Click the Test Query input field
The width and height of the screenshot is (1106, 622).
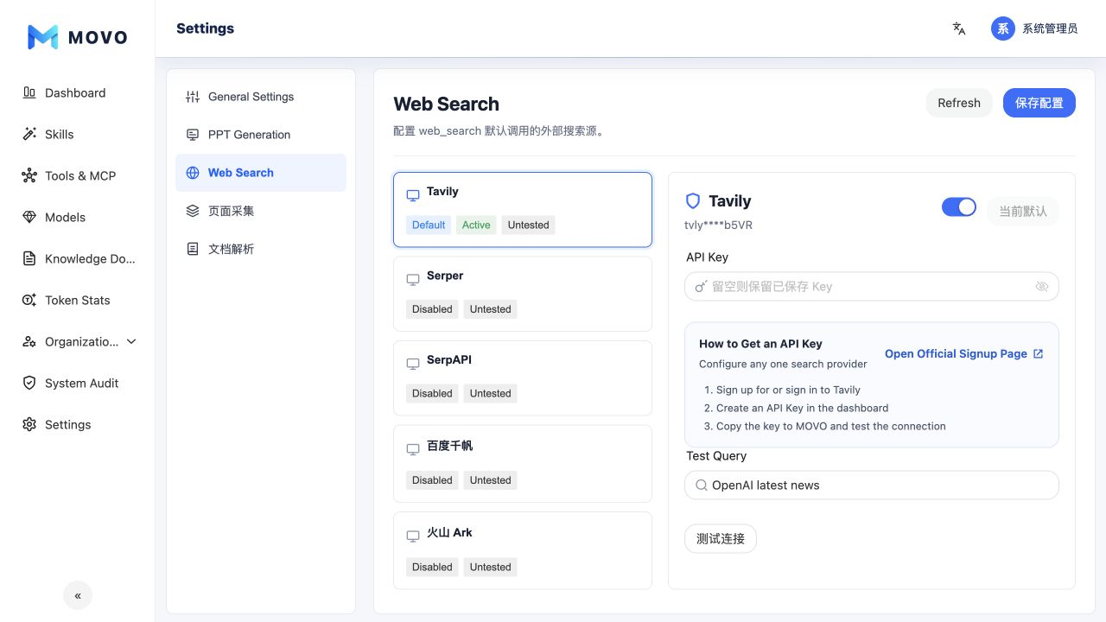(872, 486)
